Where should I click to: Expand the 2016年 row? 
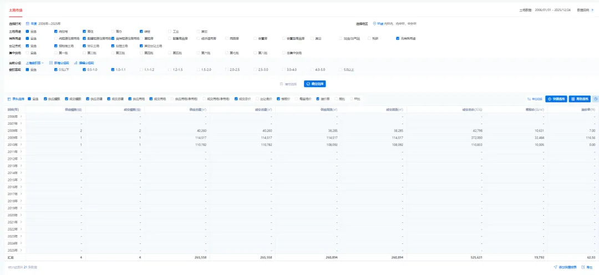(x=22, y=187)
